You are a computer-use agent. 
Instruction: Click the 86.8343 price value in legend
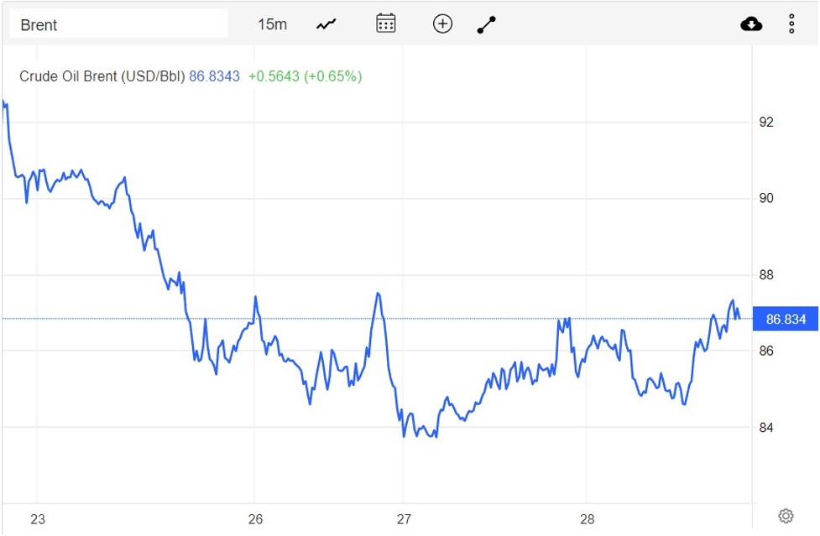click(x=214, y=76)
